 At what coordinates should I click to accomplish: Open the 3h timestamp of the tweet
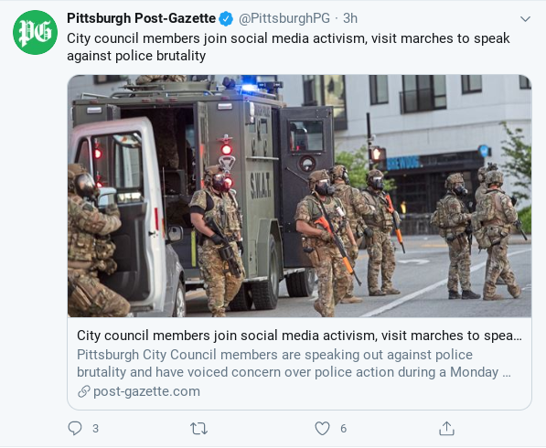350,18
